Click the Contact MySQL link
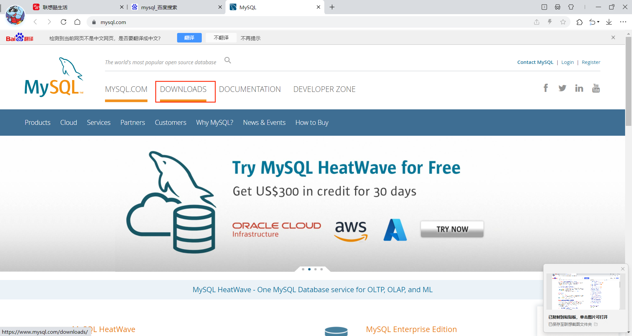 535,62
